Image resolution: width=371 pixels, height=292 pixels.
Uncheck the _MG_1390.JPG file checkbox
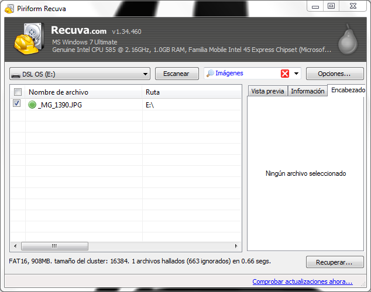coord(16,103)
